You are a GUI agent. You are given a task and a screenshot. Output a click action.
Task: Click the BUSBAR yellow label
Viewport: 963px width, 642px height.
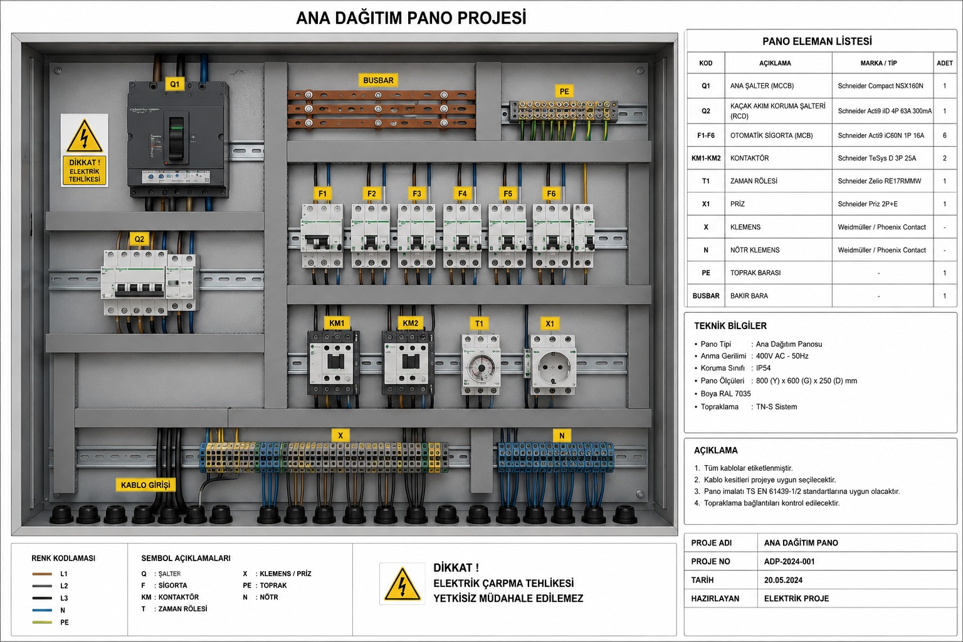[379, 80]
